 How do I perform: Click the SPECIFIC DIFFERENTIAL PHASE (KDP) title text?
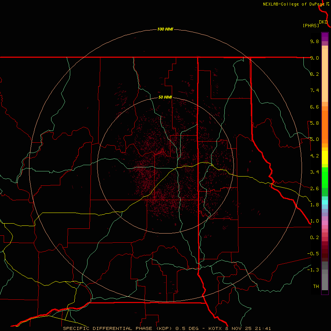[x=118, y=328]
